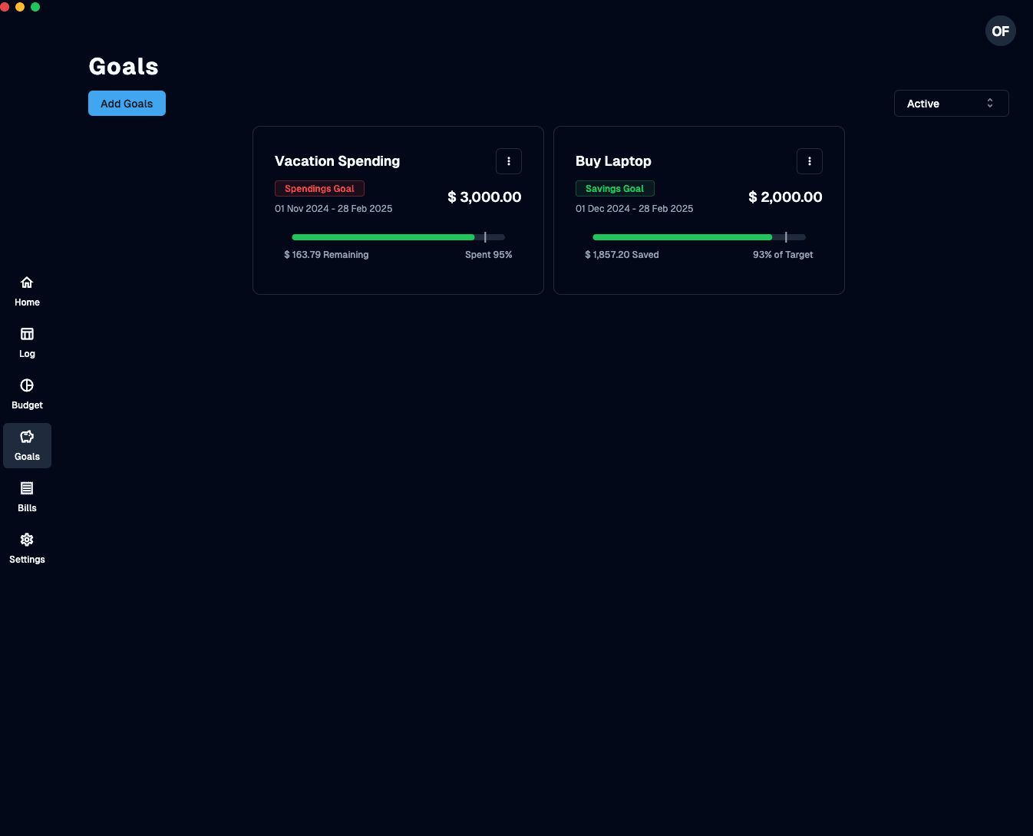Click the dropdown chevron beside Active
The width and height of the screenshot is (1033, 836).
tap(989, 103)
